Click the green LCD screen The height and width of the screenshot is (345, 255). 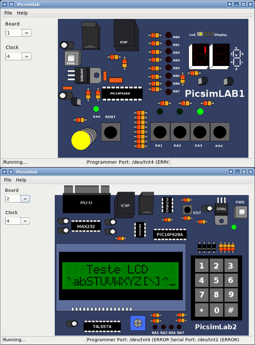[120, 276]
